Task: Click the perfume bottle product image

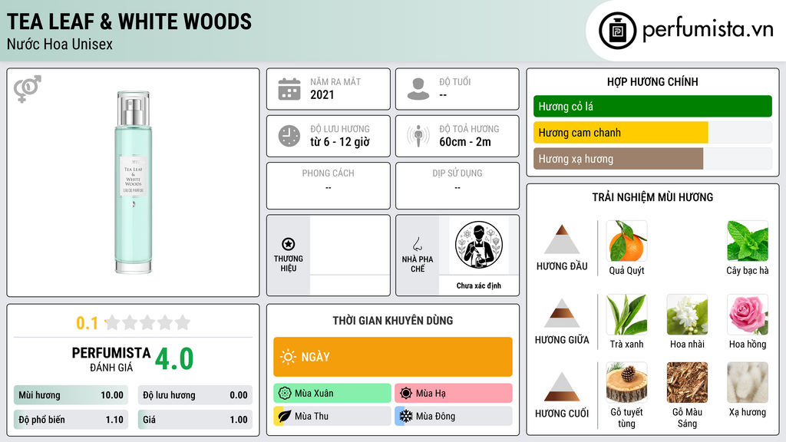Action: click(134, 183)
